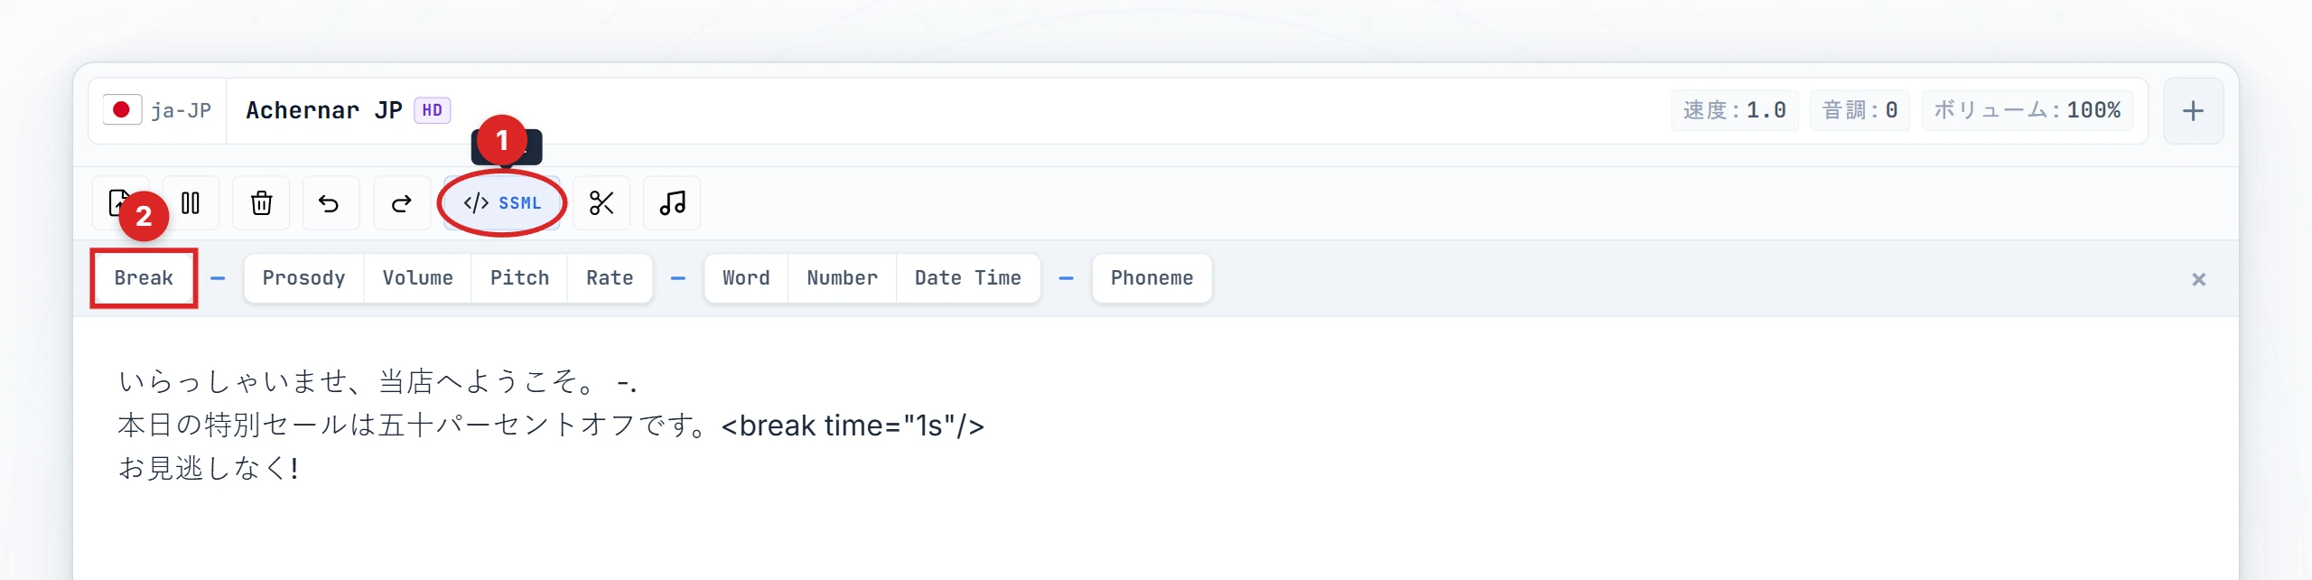This screenshot has width=2312, height=580.
Task: Redo the last edit
Action: pos(401,203)
